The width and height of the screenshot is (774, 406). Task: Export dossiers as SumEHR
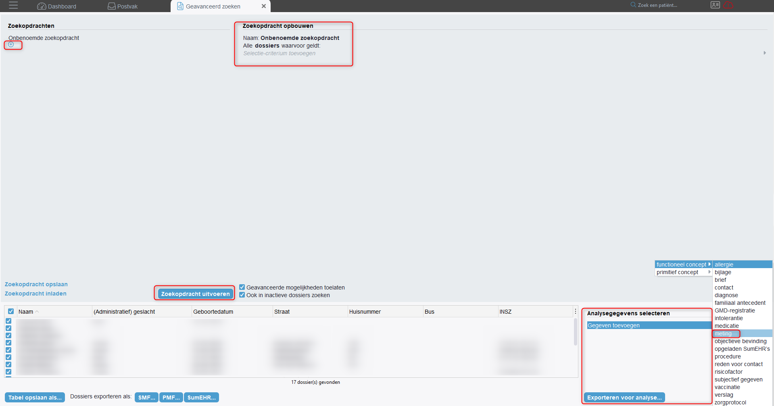(201, 398)
